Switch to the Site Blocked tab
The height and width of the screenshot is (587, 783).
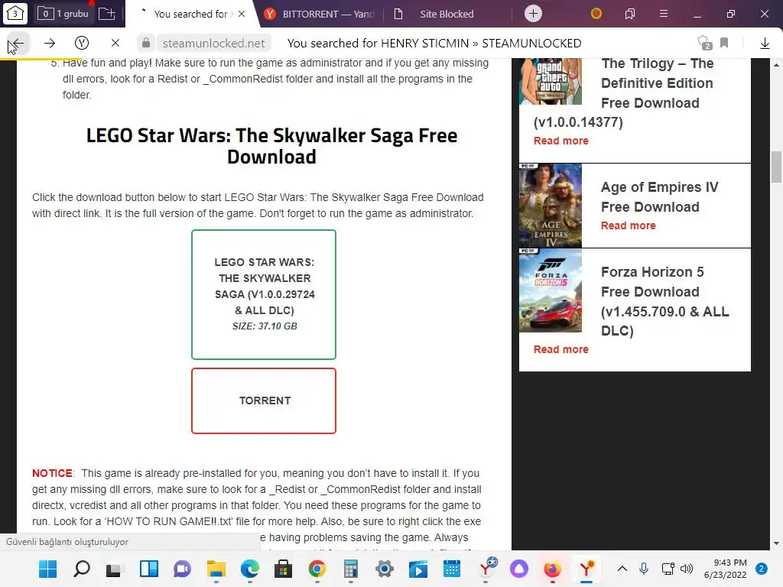pos(447,14)
